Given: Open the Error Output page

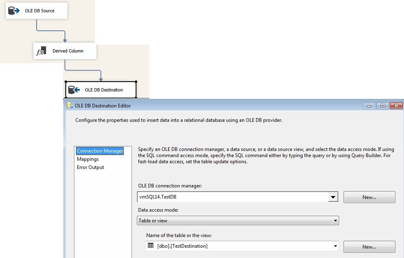Looking at the screenshot, I should click(x=90, y=167).
